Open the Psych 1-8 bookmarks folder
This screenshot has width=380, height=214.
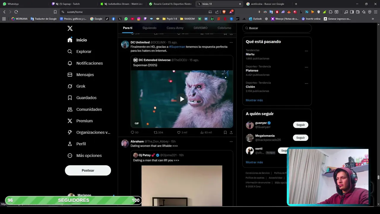tap(170, 19)
